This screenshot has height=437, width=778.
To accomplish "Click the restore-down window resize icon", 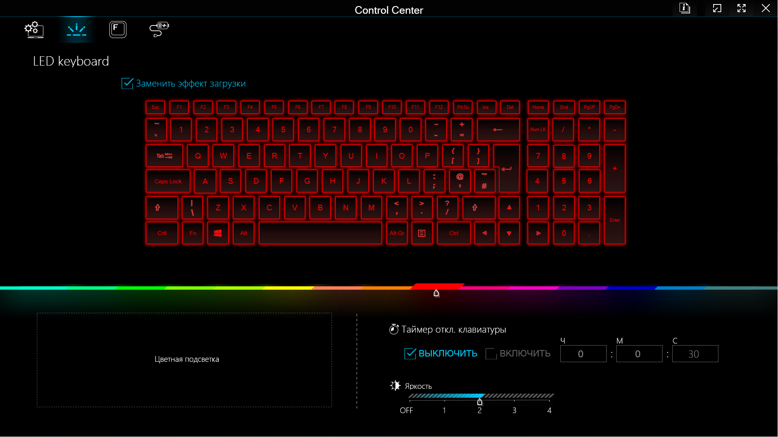I will tap(717, 8).
